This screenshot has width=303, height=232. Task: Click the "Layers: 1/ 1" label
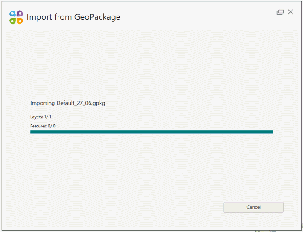click(x=41, y=117)
